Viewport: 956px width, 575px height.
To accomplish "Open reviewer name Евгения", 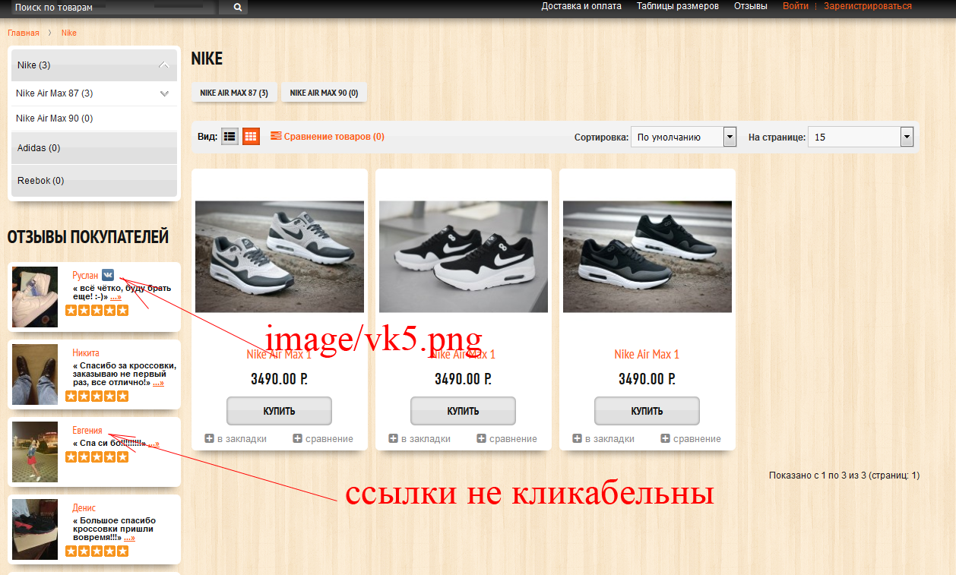I will (x=87, y=431).
